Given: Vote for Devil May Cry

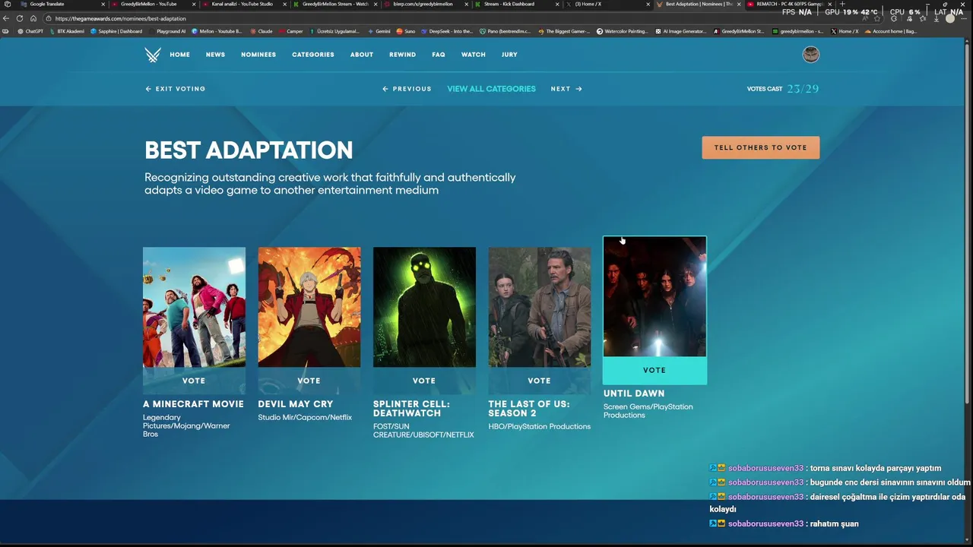Looking at the screenshot, I should [x=309, y=381].
